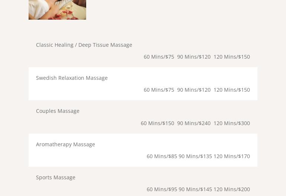Click Swedish Relaxation 90 Mins/$120 price
The image size is (286, 196).
coord(194,90)
